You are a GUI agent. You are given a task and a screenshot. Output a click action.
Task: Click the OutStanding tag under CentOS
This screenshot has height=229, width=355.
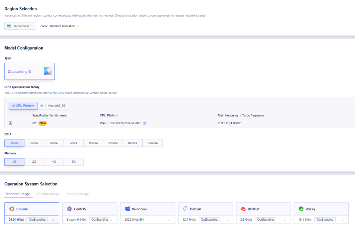99,220
